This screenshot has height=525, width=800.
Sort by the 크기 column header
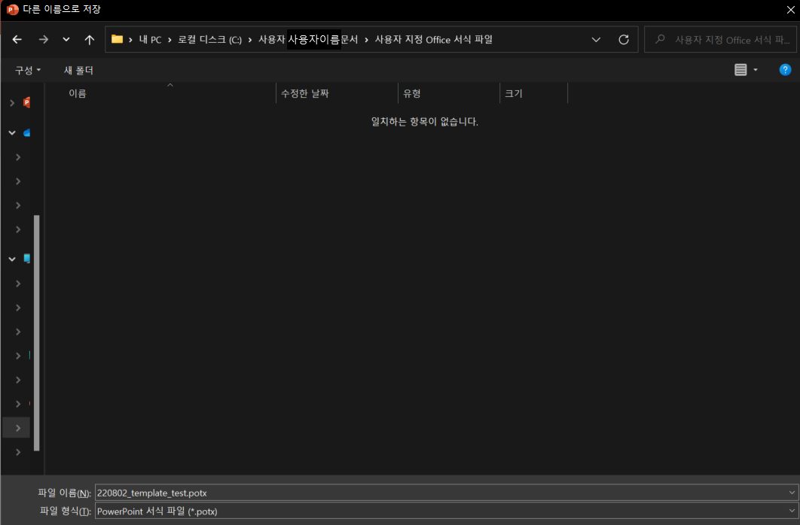click(533, 93)
